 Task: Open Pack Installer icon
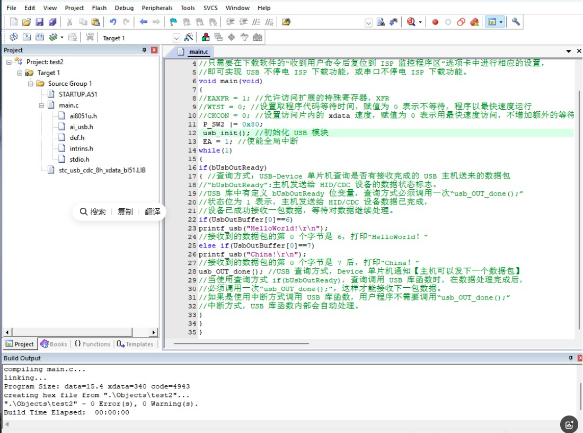coord(258,37)
